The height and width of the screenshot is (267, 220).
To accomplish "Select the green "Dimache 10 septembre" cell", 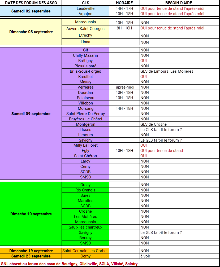I will click(x=31, y=214).
